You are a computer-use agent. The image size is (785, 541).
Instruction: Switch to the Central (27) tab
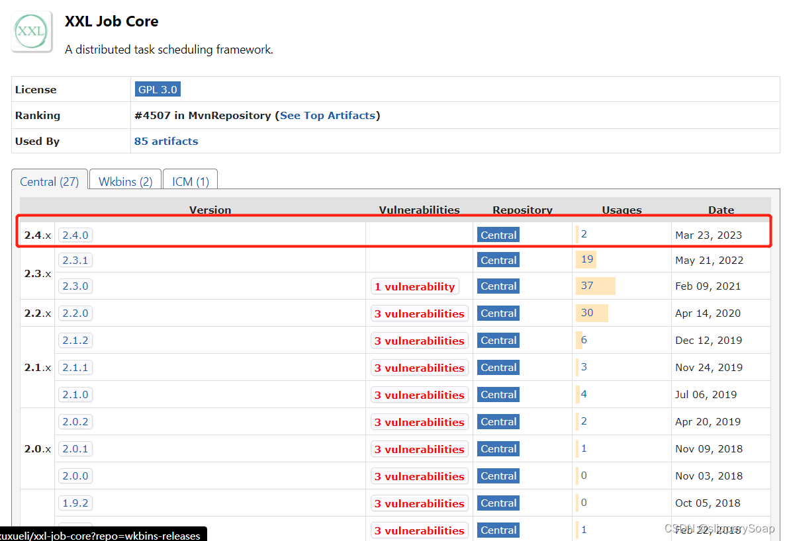(x=50, y=181)
